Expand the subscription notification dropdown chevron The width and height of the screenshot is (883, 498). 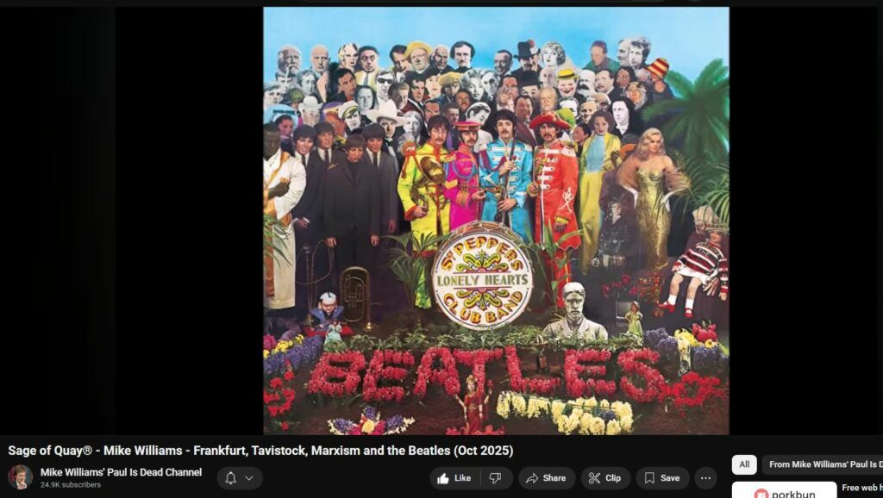tap(249, 478)
